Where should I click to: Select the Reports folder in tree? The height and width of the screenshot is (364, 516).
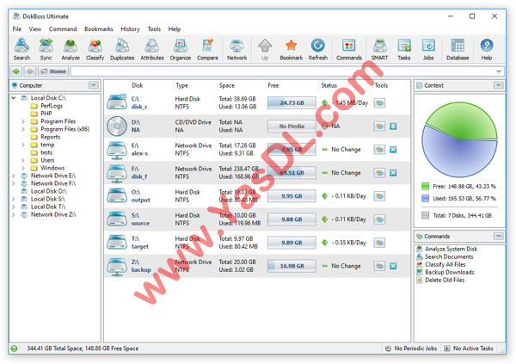(46, 137)
